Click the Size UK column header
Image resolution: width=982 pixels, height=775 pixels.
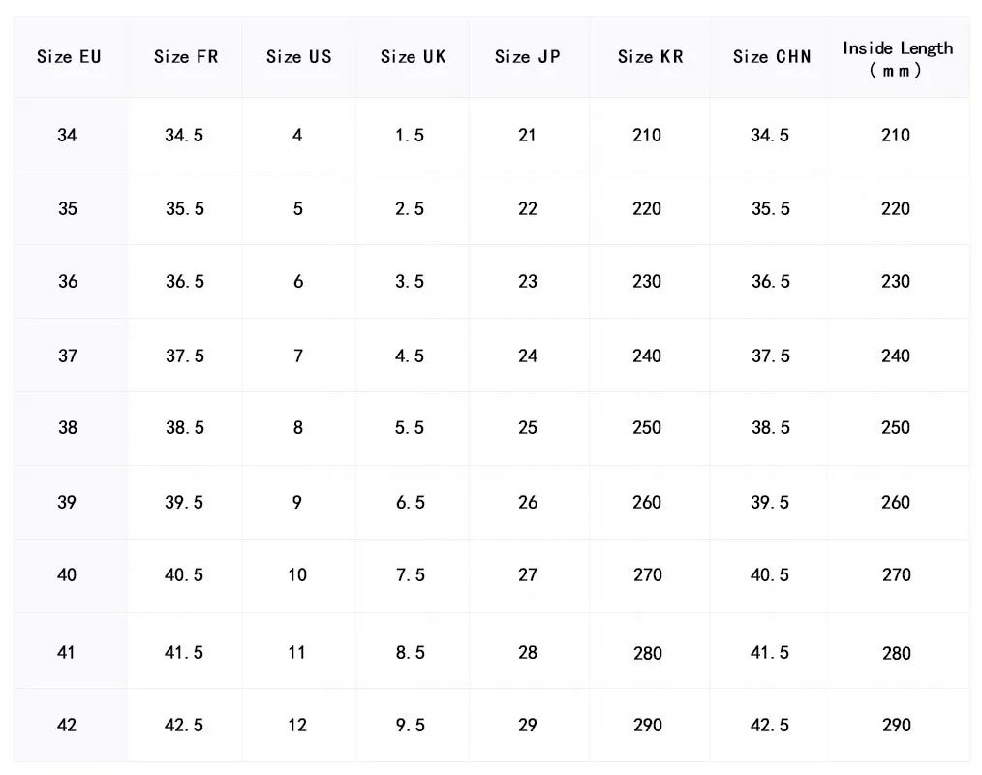[x=413, y=57]
